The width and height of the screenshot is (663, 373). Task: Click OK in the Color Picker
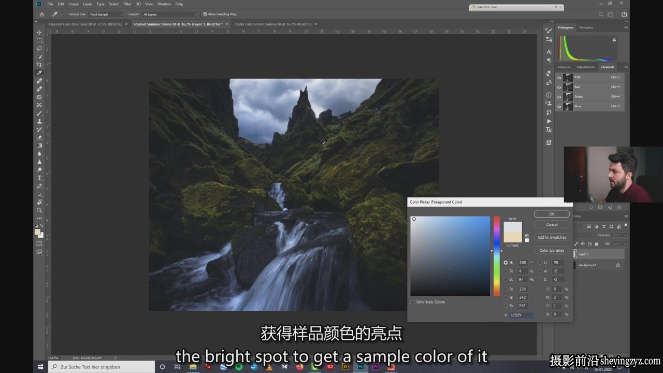point(552,214)
